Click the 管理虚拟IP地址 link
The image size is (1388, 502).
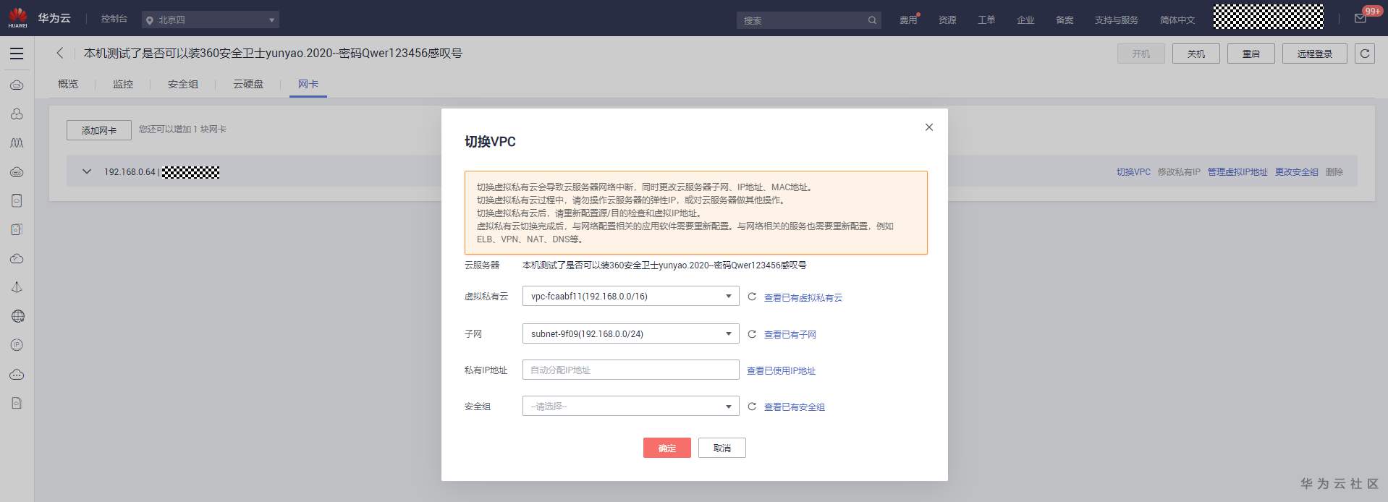pos(1237,171)
